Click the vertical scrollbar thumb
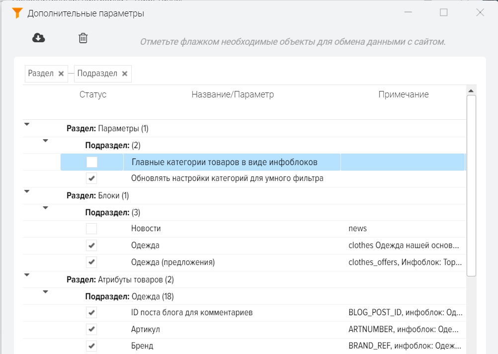This screenshot has width=498, height=354. point(471,185)
